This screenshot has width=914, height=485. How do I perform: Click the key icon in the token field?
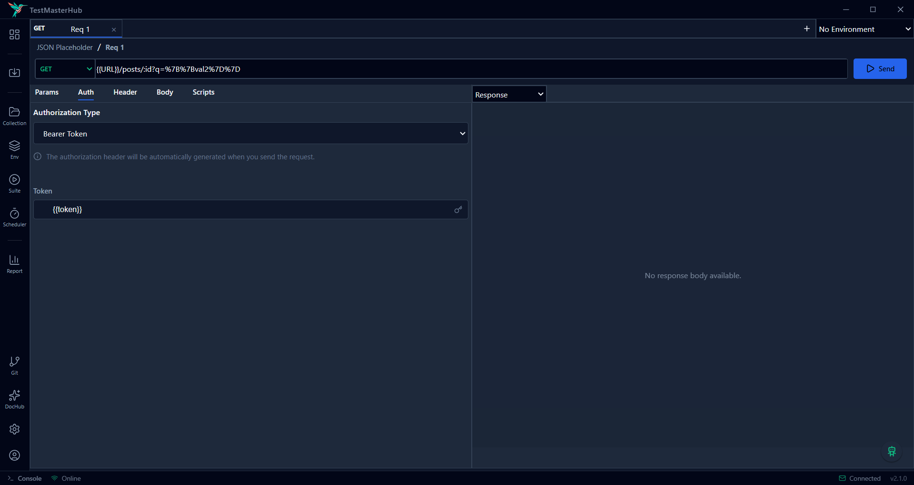[458, 209]
